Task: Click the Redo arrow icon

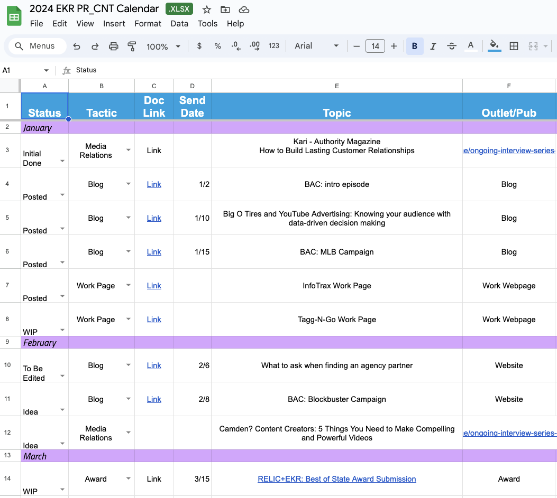Action: tap(95, 46)
